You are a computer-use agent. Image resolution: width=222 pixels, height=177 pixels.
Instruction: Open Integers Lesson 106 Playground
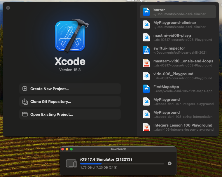click(x=178, y=127)
